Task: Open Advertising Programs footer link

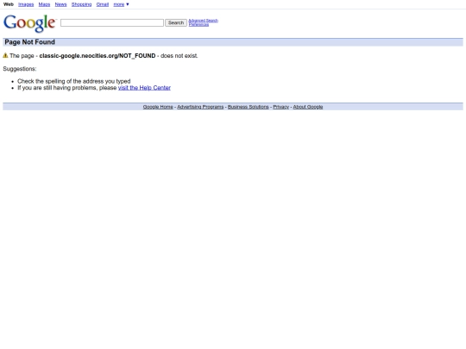Action: coord(200,107)
